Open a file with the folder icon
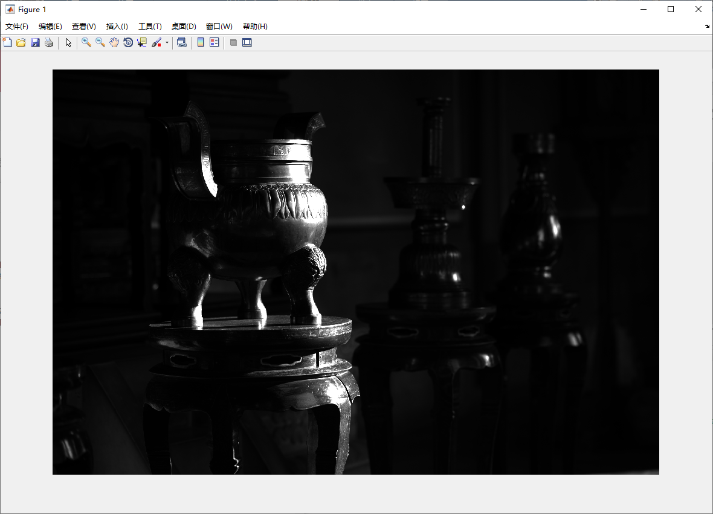This screenshot has width=713, height=514. (21, 43)
